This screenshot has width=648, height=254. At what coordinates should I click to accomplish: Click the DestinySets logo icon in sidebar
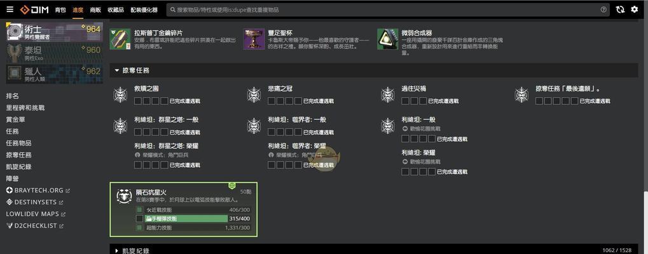click(x=10, y=202)
